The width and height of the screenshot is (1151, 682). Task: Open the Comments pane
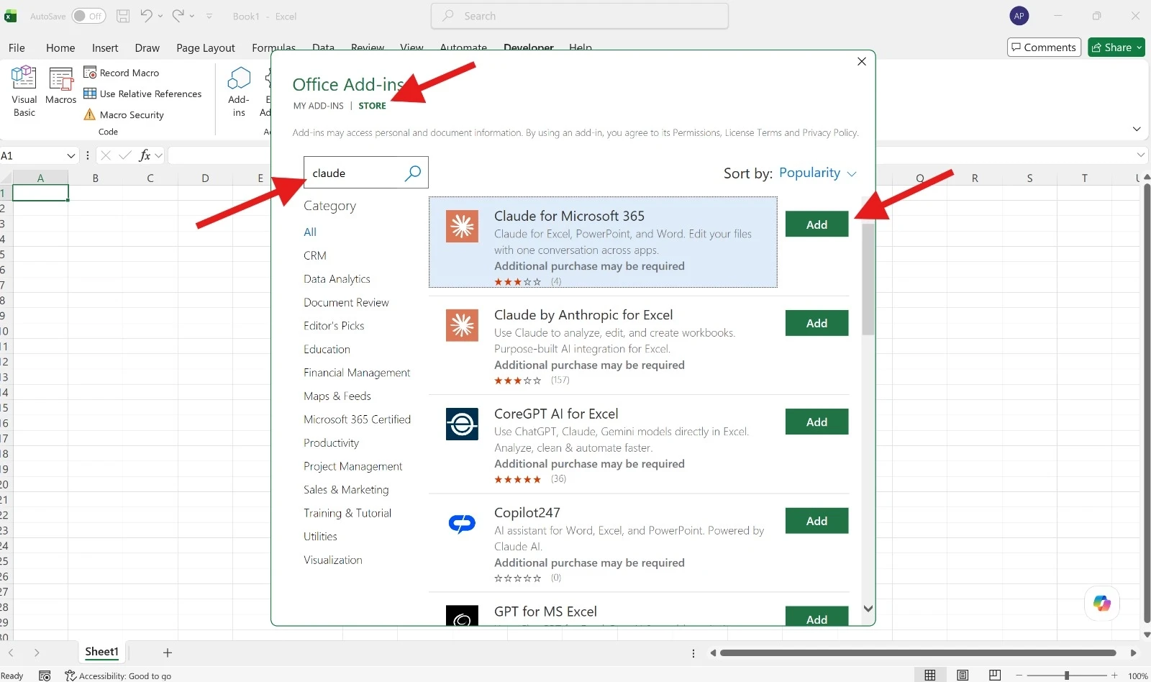[x=1044, y=47]
